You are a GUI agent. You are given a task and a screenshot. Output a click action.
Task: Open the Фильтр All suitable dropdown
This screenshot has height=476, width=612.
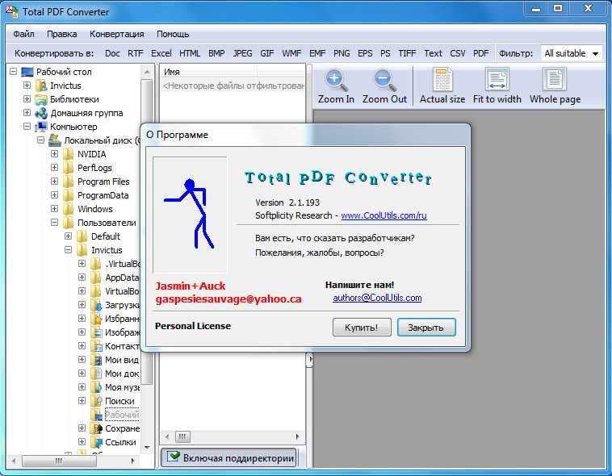tap(572, 53)
